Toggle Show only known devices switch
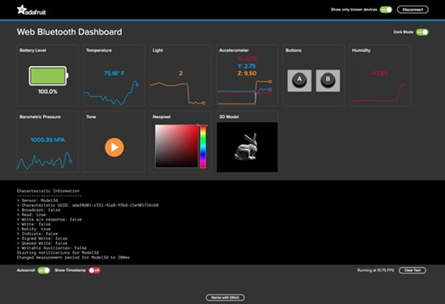This screenshot has height=304, width=445. 386,10
